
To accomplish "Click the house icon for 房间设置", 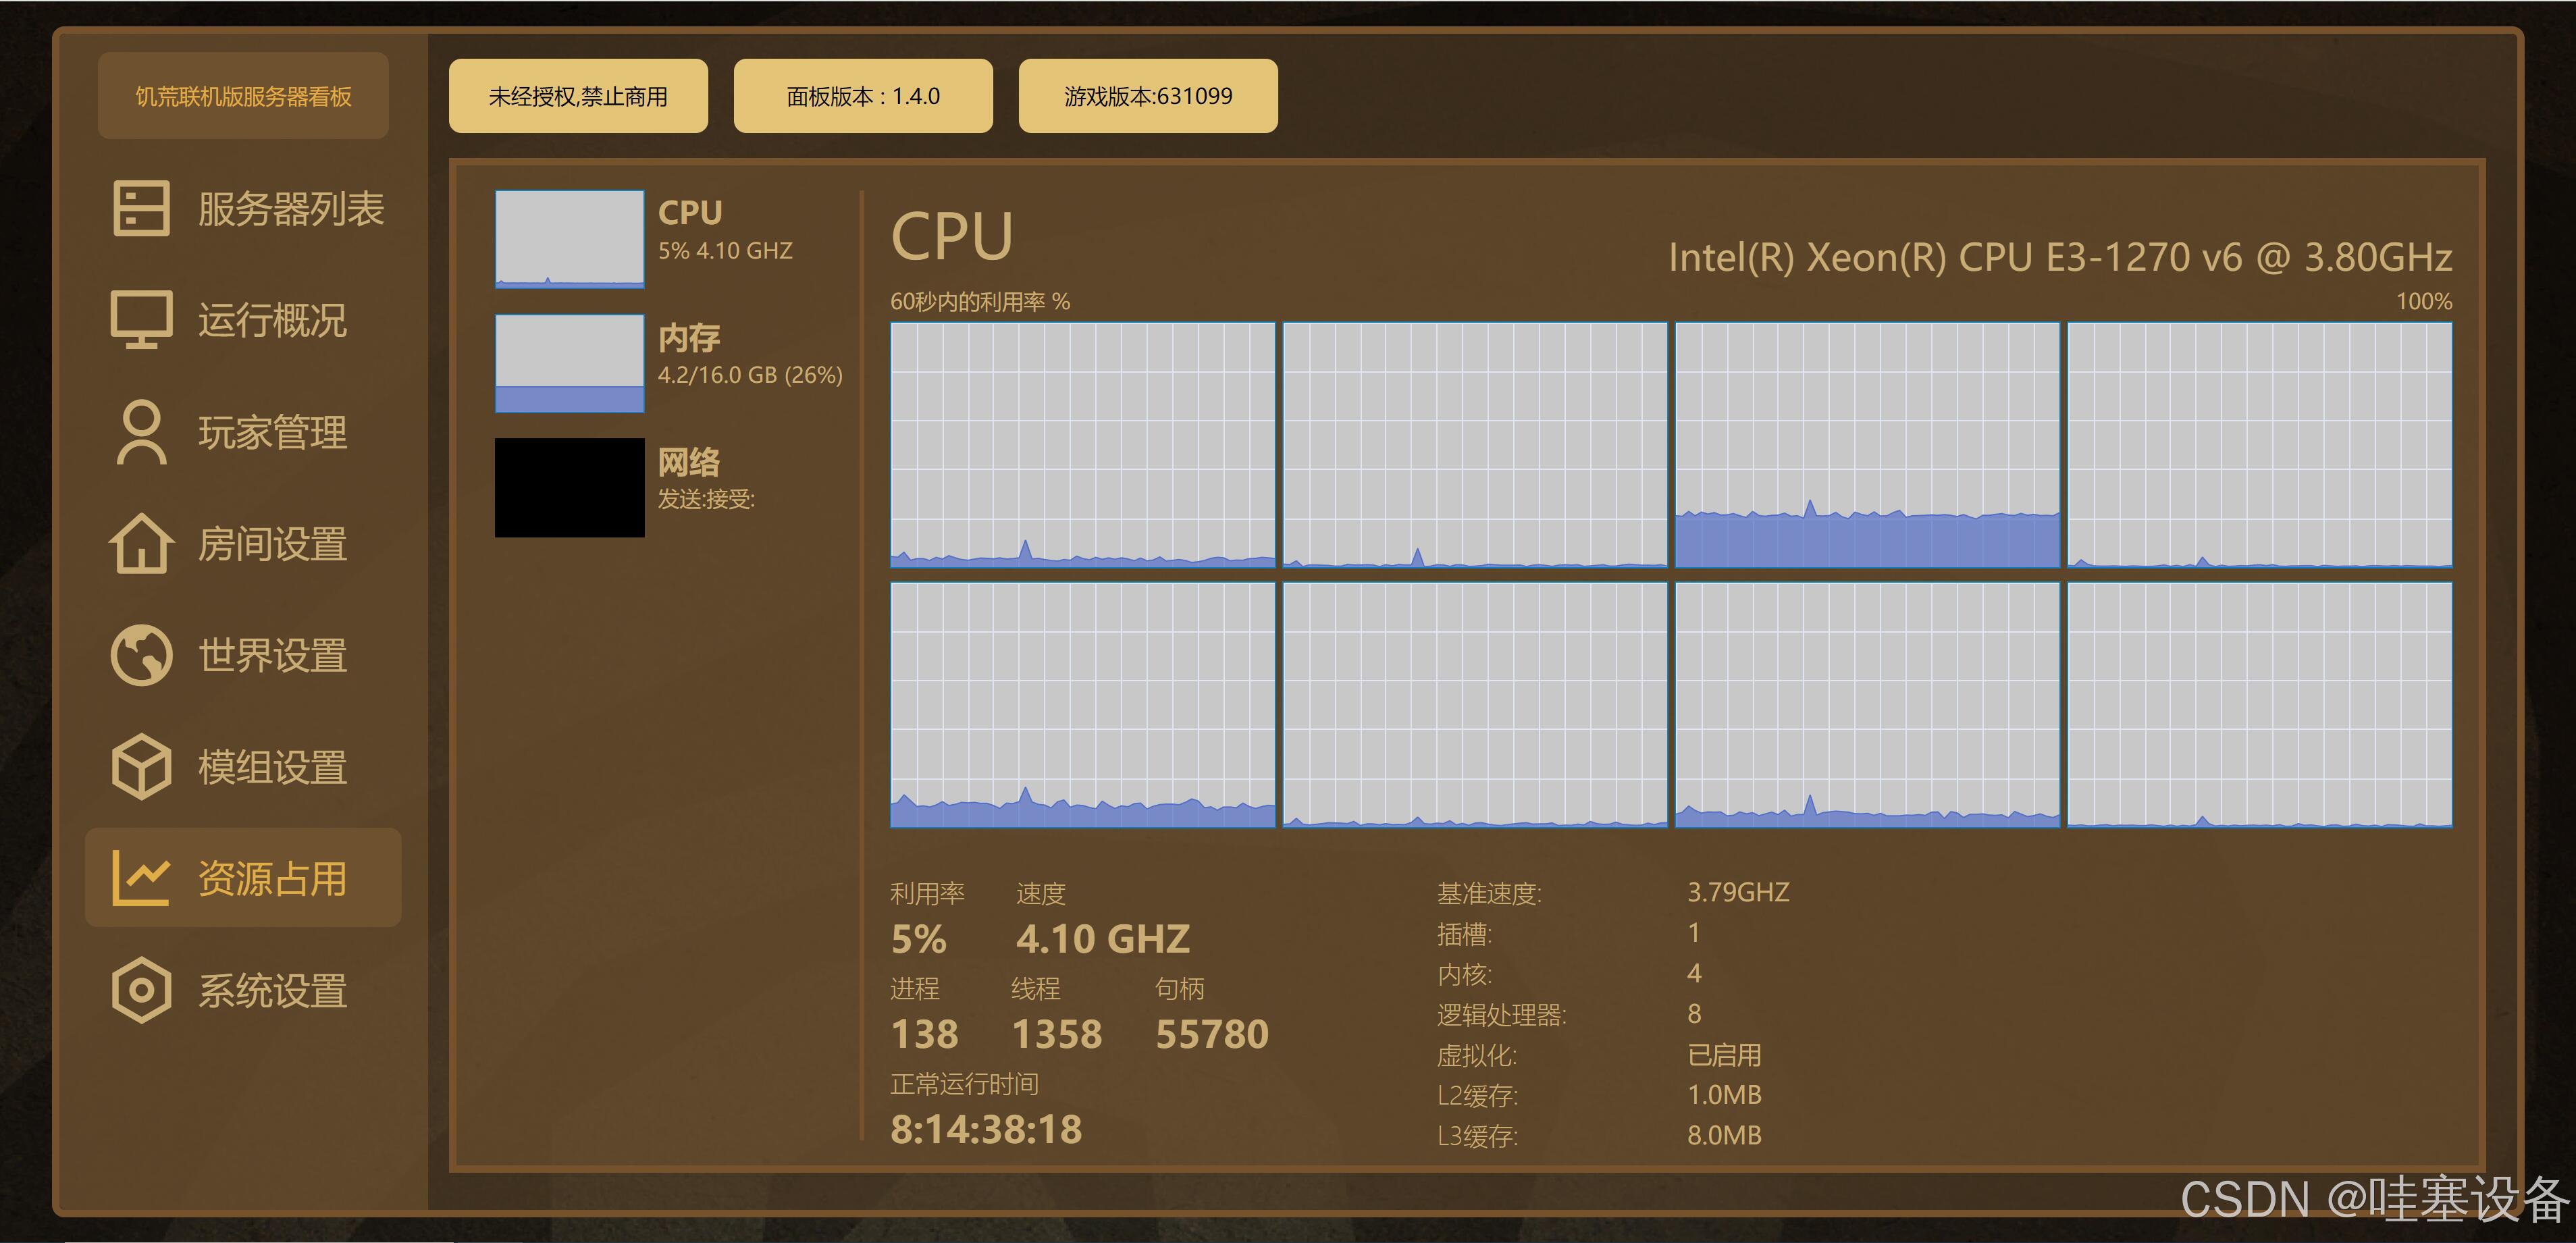I will pos(141,544).
